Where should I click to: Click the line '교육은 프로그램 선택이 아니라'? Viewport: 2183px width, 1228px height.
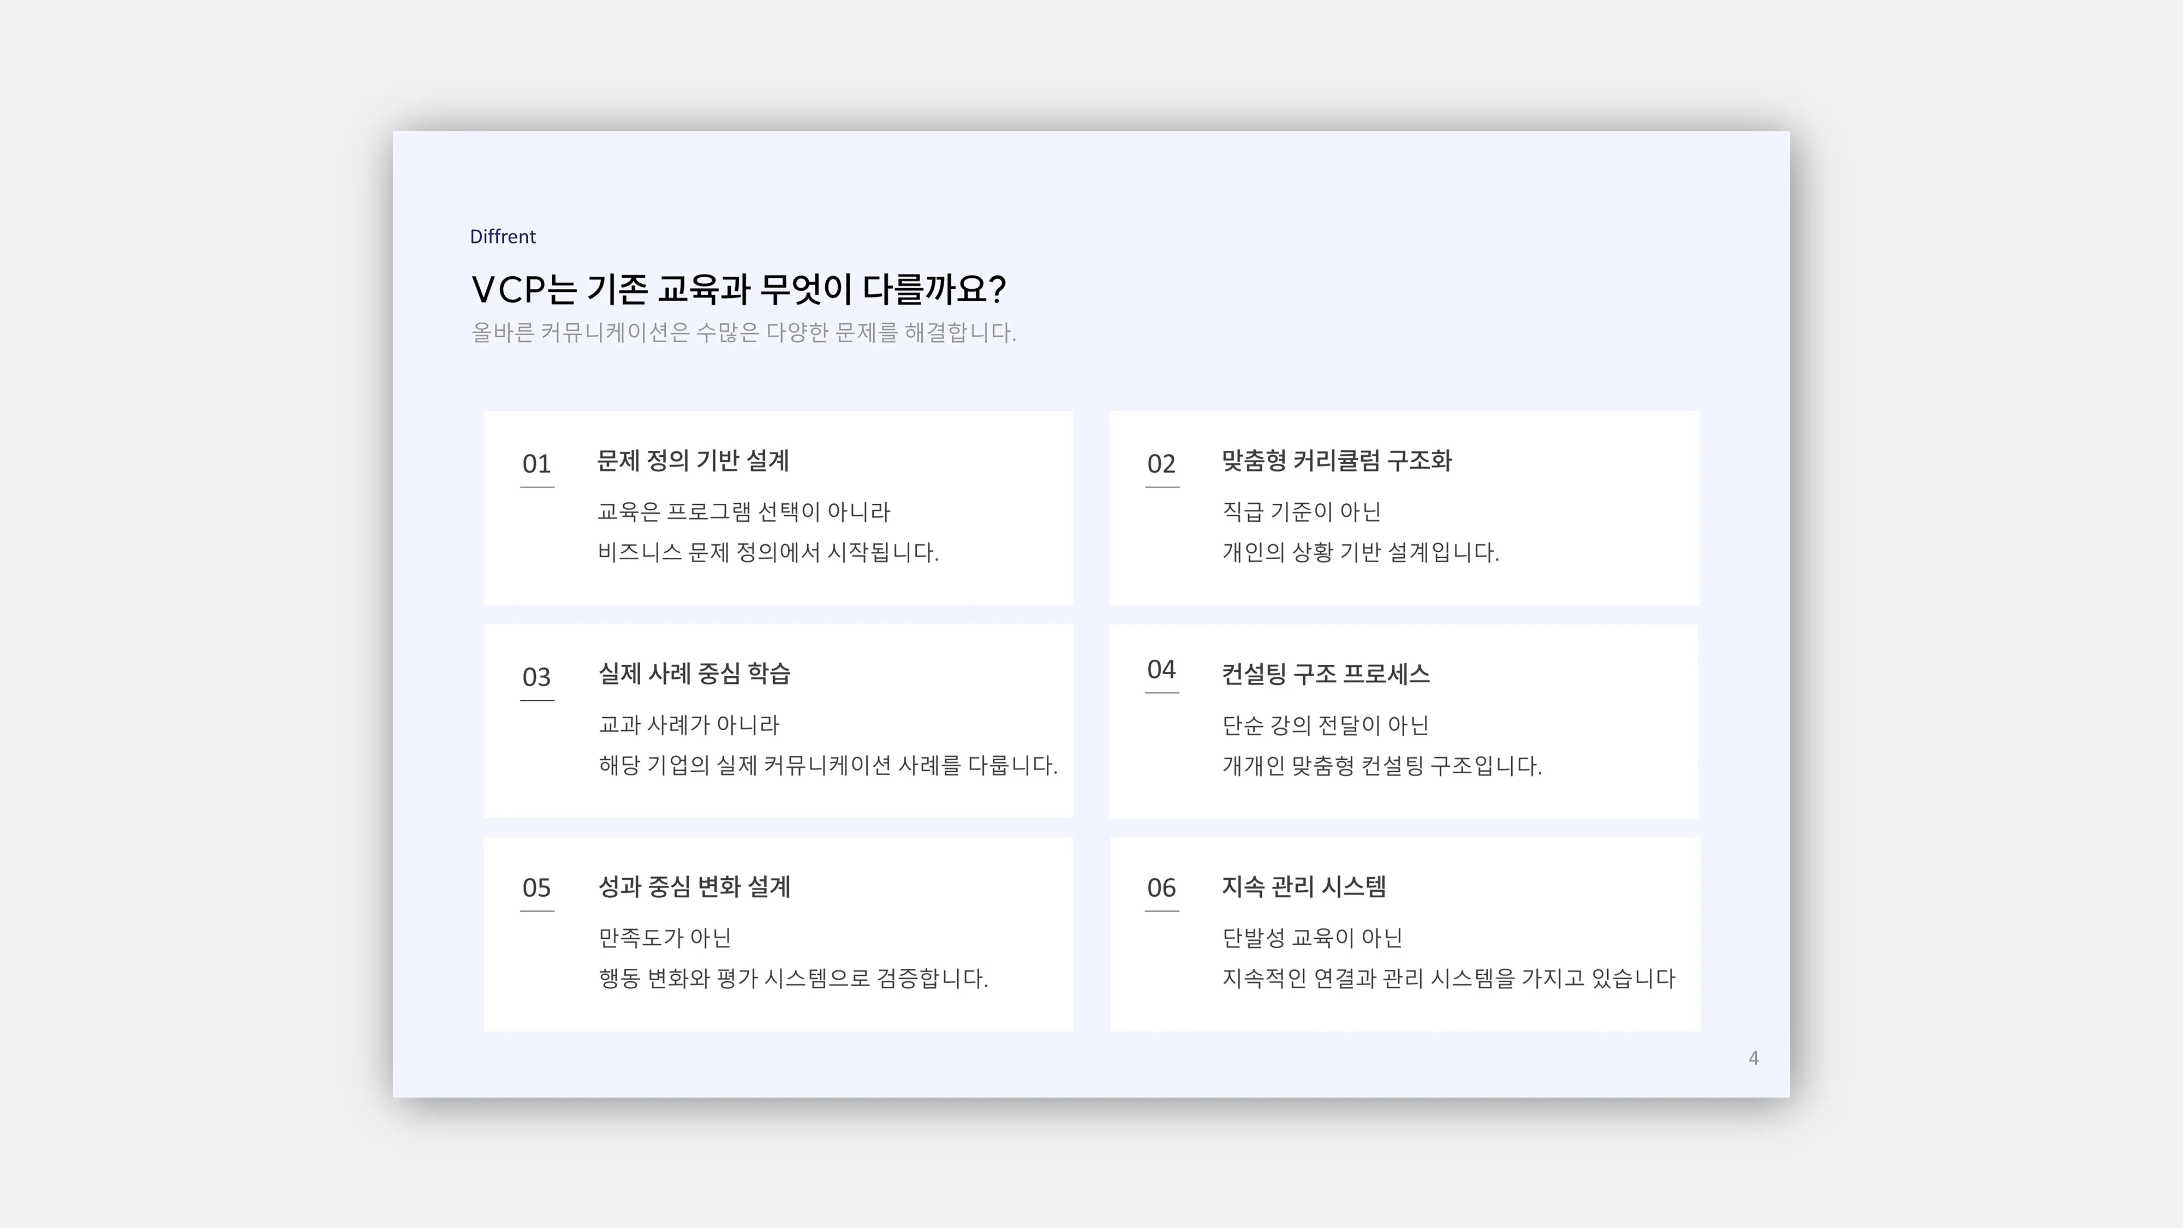tap(744, 512)
